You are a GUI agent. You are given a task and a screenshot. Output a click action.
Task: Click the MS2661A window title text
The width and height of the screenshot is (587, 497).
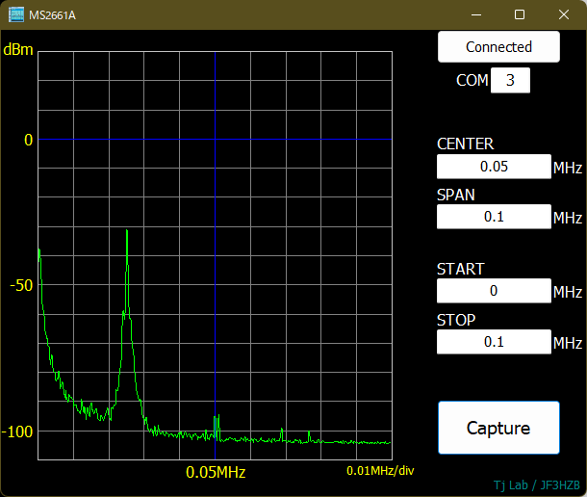[x=52, y=14]
